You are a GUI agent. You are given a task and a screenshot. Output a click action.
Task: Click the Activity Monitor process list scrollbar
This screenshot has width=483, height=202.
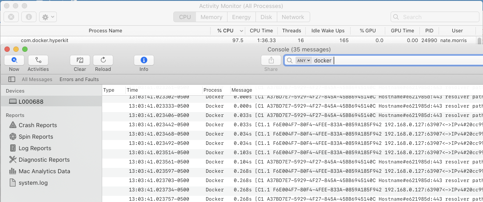click(479, 40)
